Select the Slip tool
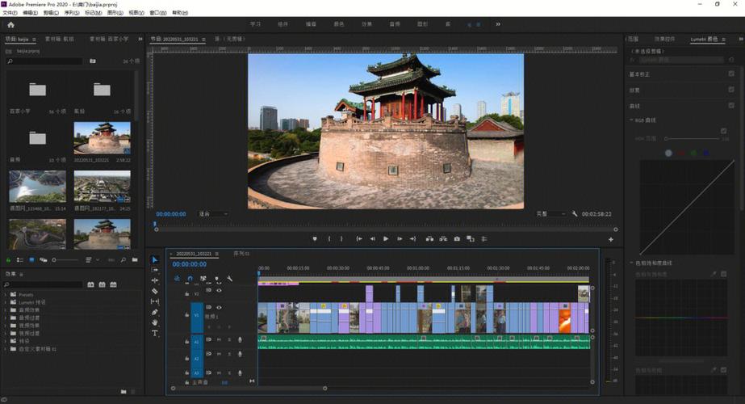 pos(155,301)
